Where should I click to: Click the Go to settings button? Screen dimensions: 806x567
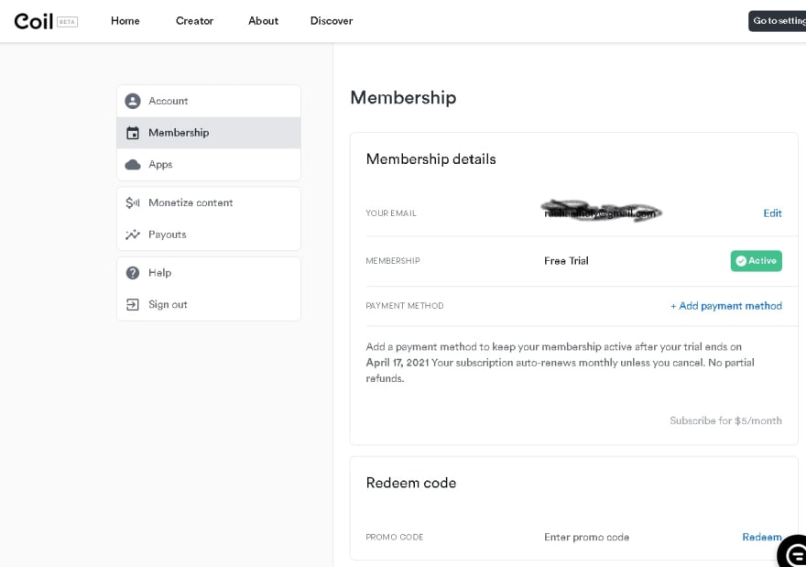(x=778, y=21)
